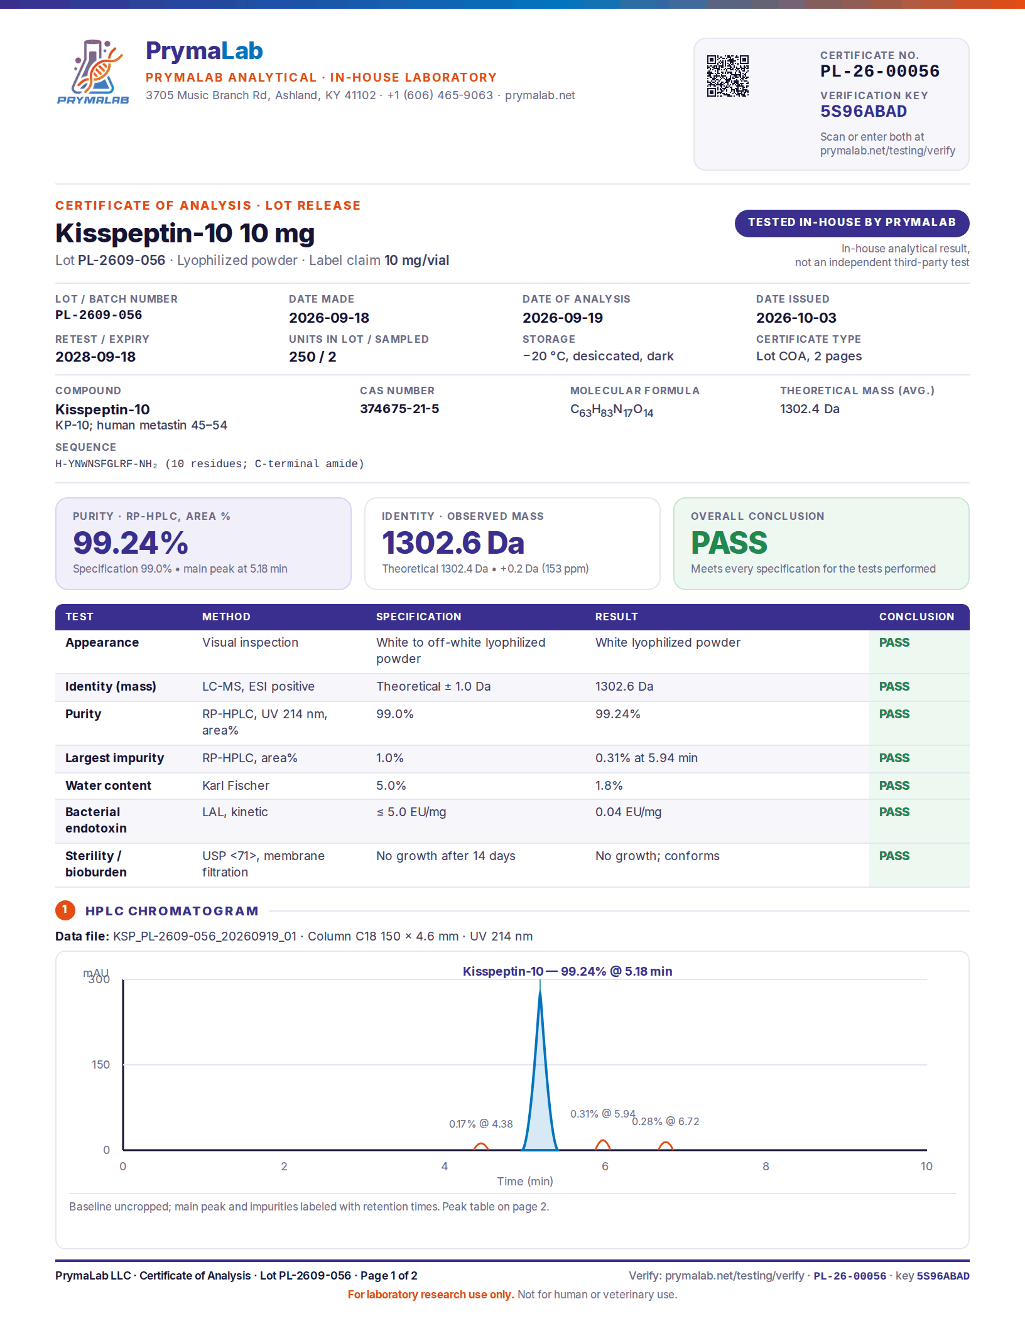1025x1326 pixels.
Task: Click the impurity peak at 5.94 min
Action: coord(603,1145)
